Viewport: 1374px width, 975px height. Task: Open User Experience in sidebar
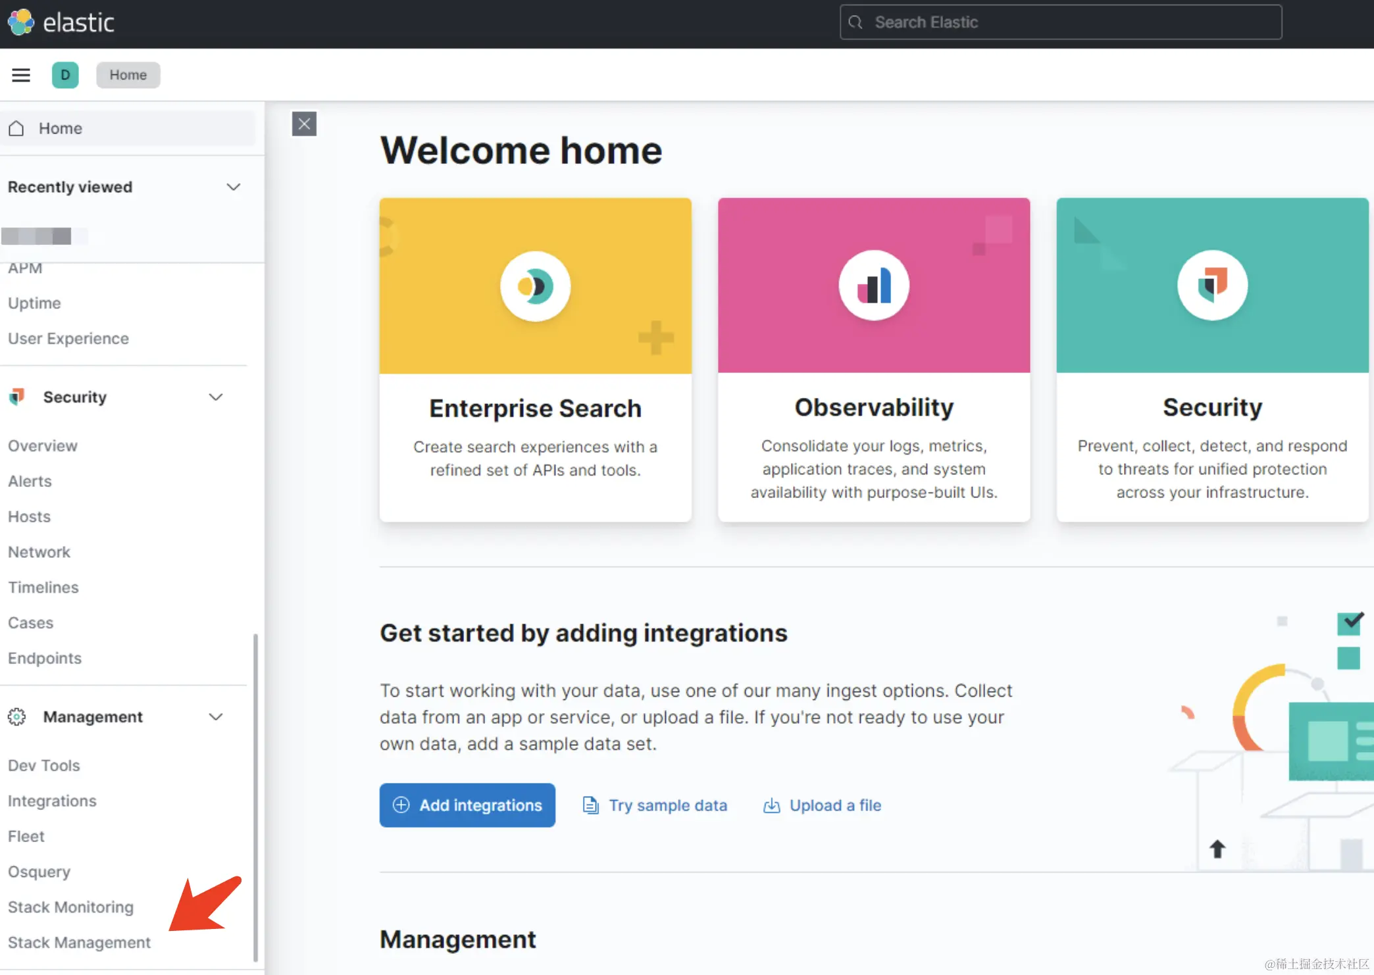[x=68, y=339]
